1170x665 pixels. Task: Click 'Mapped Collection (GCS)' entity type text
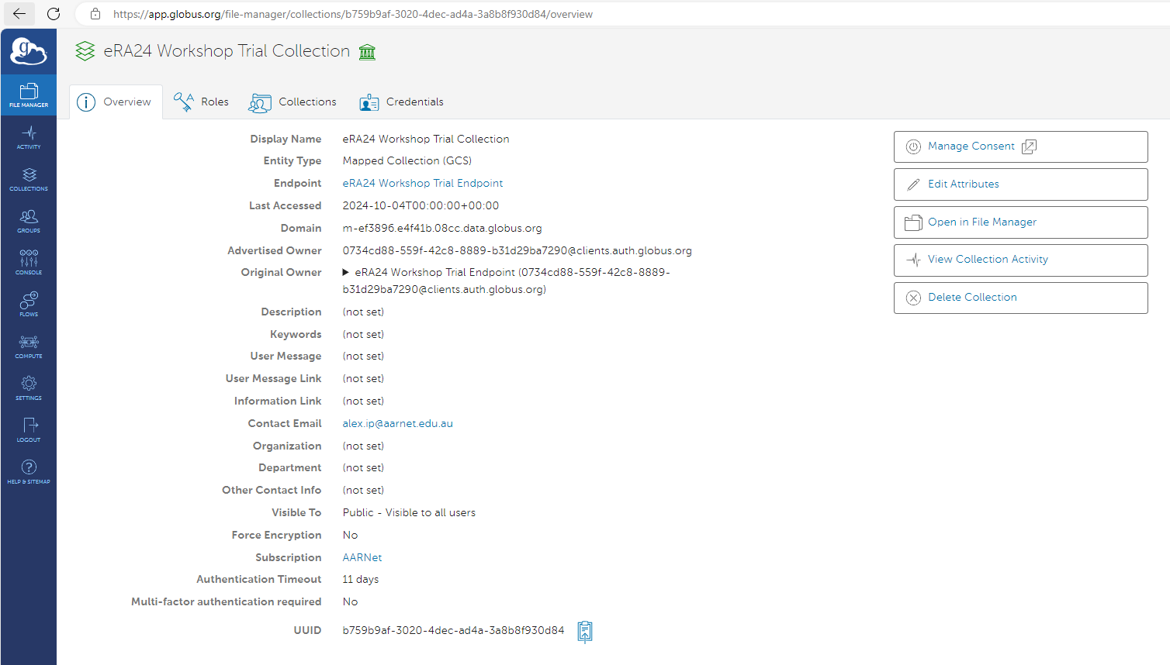tap(407, 160)
